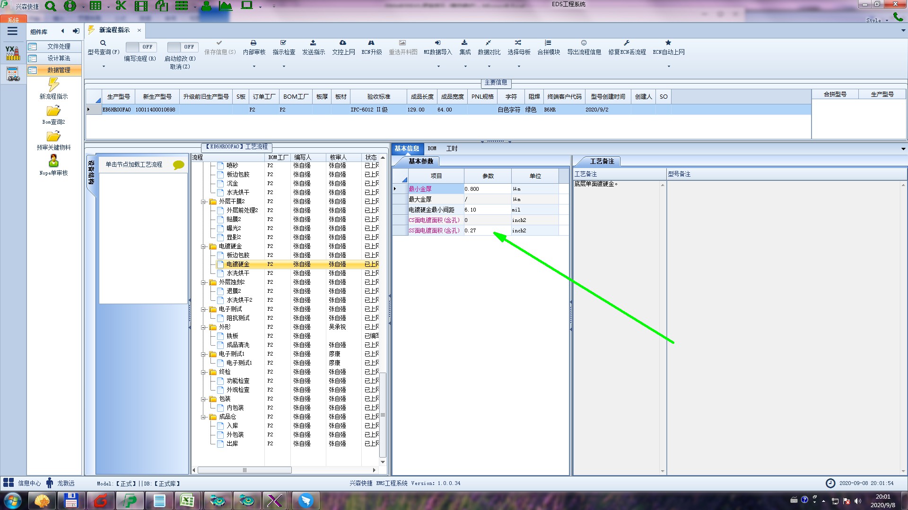Open the 预审关键物料 folder icon
The height and width of the screenshot is (510, 908).
pos(53,136)
